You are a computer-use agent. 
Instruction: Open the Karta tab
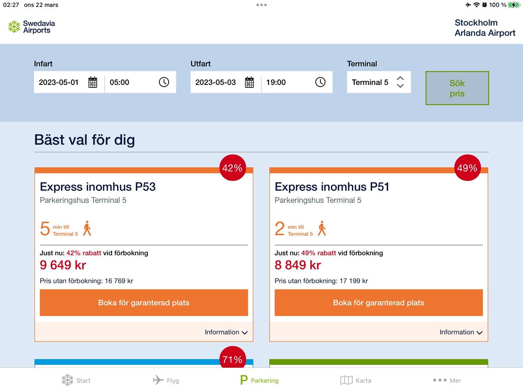(355, 380)
